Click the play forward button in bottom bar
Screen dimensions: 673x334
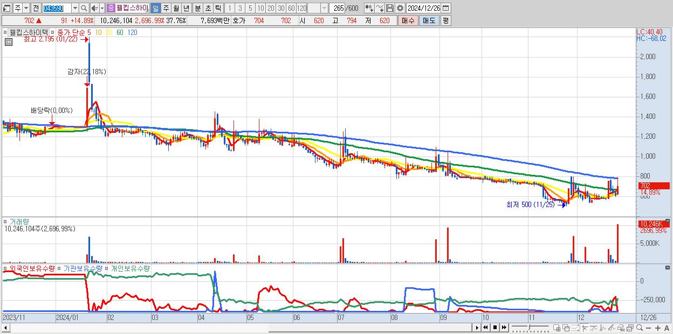click(477, 328)
